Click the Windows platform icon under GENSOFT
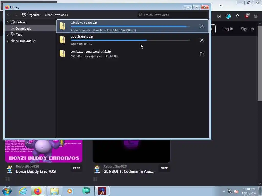The image size is (262, 196). pyautogui.click(x=95, y=179)
